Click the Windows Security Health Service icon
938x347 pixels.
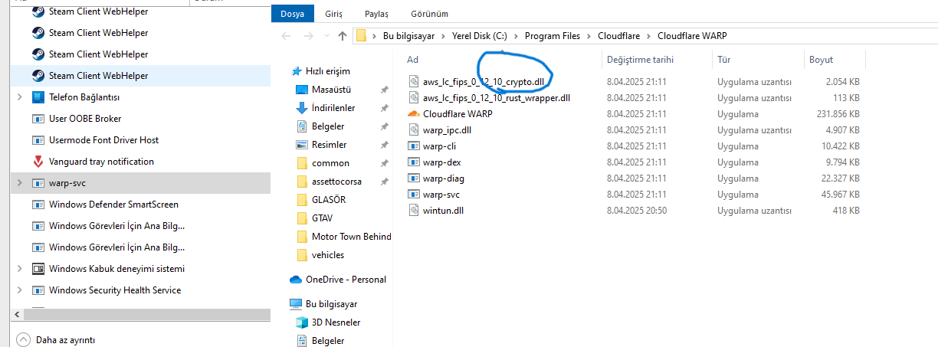pos(38,290)
